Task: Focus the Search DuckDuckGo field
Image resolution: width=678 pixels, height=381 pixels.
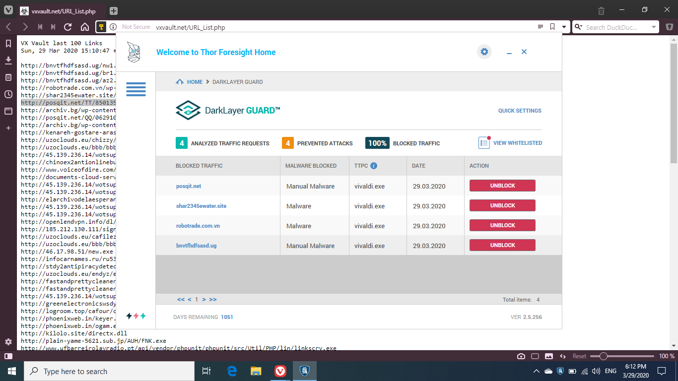Action: pos(616,27)
